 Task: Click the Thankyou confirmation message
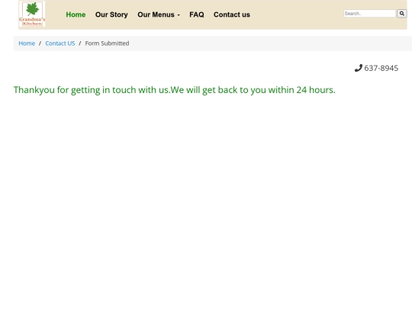coord(175,90)
